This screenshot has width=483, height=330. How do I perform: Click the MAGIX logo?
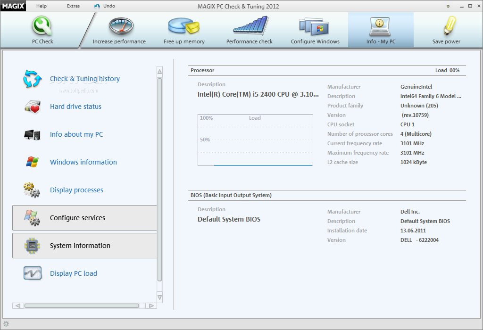(13, 6)
